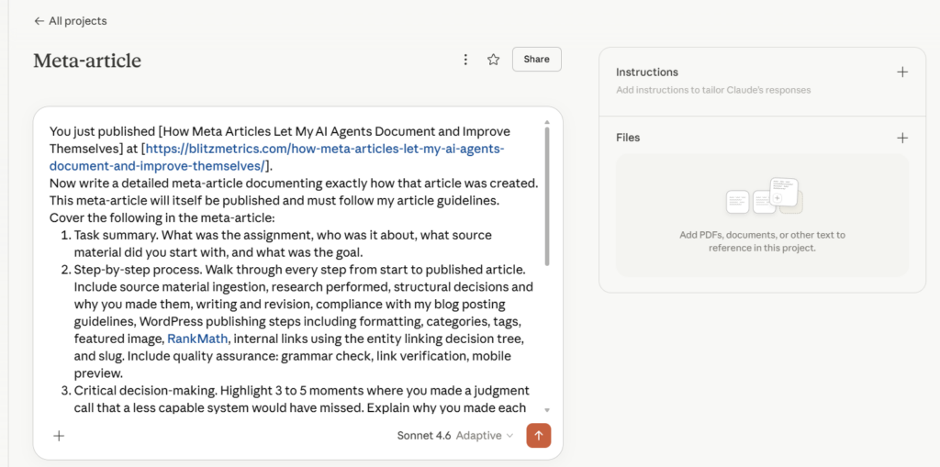This screenshot has height=467, width=940.
Task: Click the back arrow beside All projects
Action: [39, 20]
